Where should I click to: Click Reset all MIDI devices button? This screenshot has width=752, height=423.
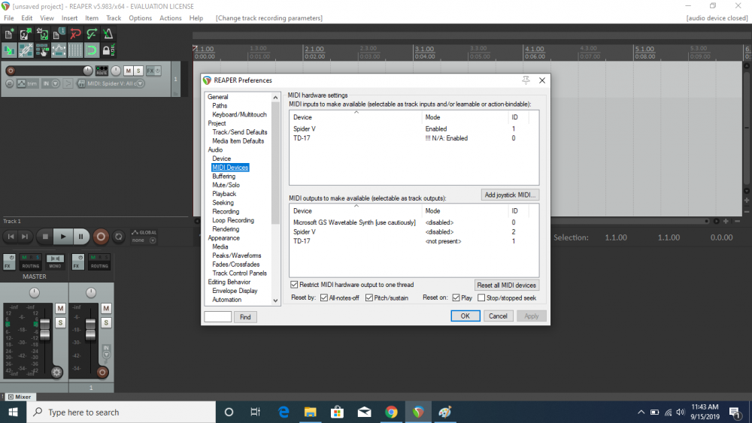coord(506,285)
